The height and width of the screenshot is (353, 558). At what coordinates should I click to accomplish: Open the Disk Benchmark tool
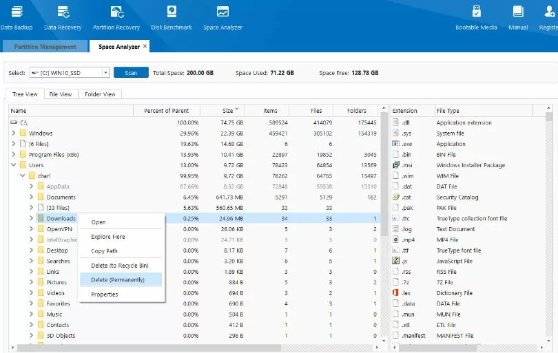click(172, 18)
